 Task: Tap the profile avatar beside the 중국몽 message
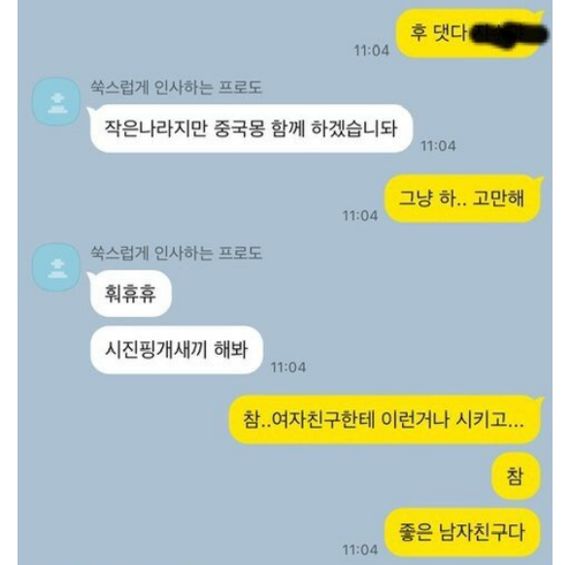coord(56,101)
